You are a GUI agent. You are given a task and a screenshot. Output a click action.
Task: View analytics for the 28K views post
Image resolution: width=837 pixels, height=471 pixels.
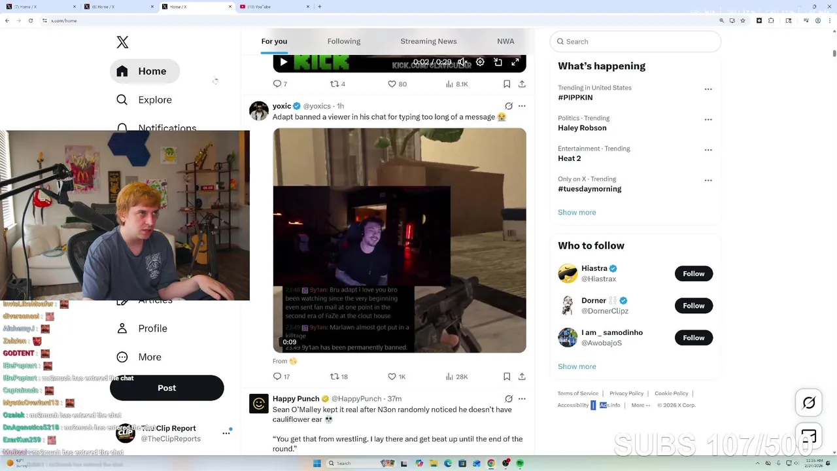456,377
